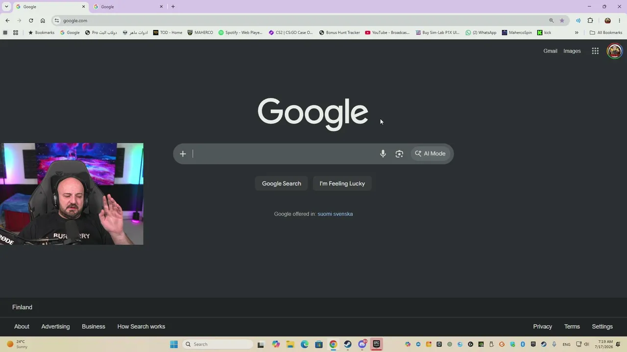Open site information icon beside google.com

pyautogui.click(x=57, y=21)
